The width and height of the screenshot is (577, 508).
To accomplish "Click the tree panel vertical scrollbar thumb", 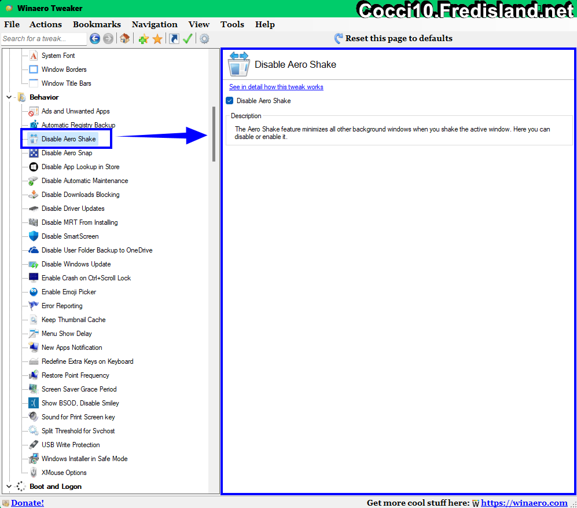I will coord(214,134).
